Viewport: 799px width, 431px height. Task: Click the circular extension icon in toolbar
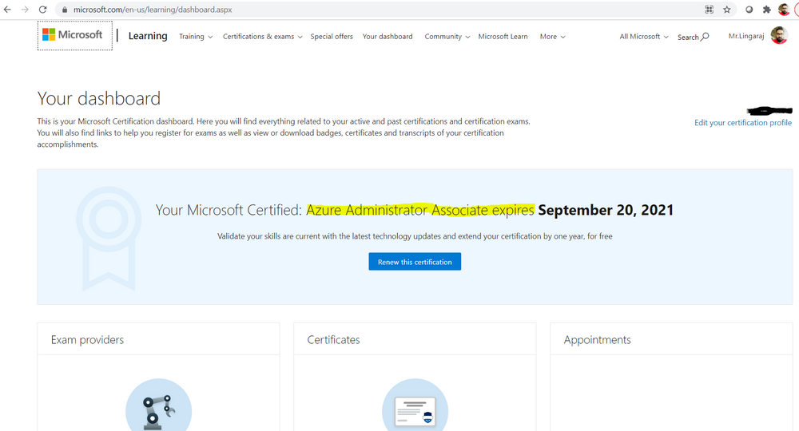[x=749, y=10]
